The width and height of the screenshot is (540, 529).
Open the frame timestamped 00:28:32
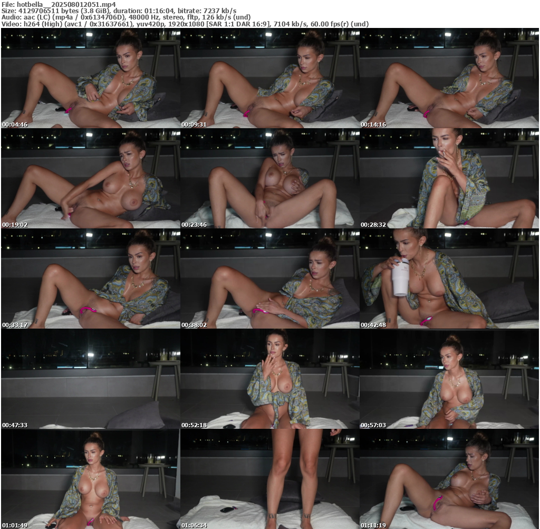pos(449,178)
